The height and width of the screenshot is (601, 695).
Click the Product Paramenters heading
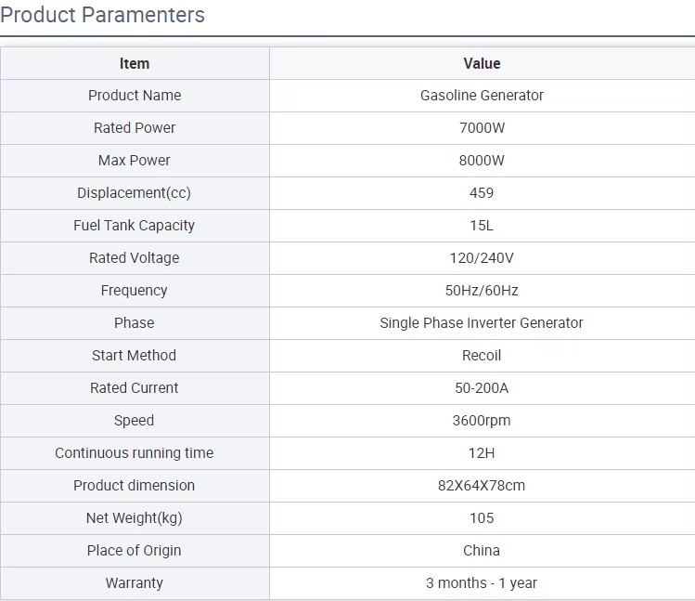click(x=102, y=15)
